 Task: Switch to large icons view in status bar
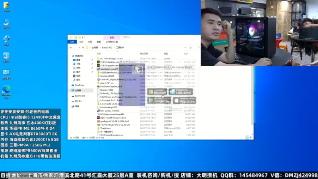251,138
